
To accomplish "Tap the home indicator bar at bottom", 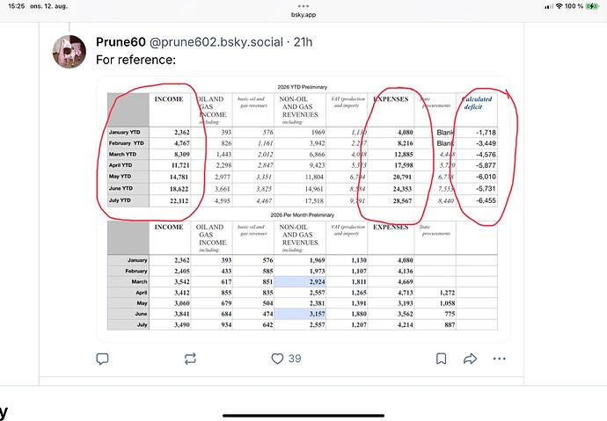I will coord(303,416).
